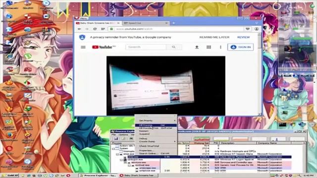Choose Search Online in context menu
This screenshot has height=178, width=317.
156,153
